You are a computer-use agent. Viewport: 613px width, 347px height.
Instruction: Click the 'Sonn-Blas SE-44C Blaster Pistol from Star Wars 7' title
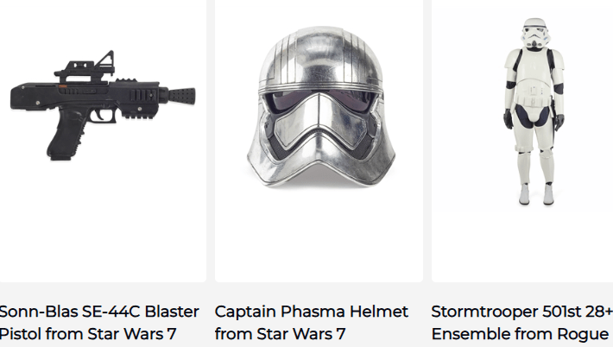[99, 323]
